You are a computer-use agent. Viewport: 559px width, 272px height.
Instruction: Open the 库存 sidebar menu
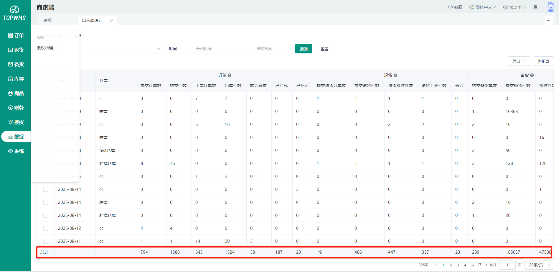coord(16,79)
